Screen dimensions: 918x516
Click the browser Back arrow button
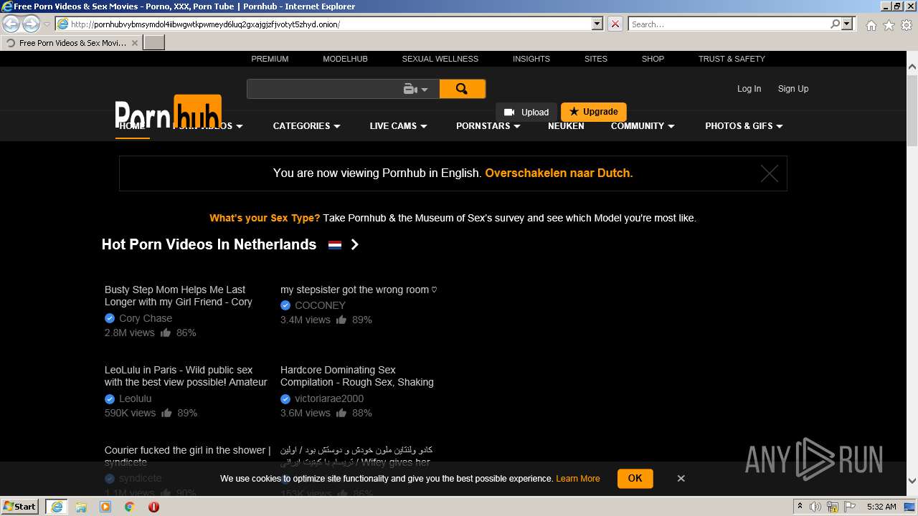11,24
